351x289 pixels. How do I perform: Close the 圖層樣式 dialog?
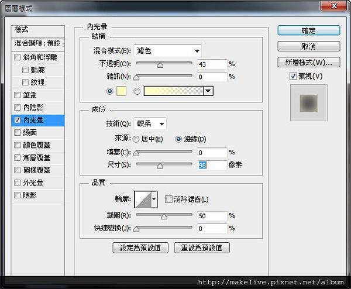pyautogui.click(x=333, y=6)
